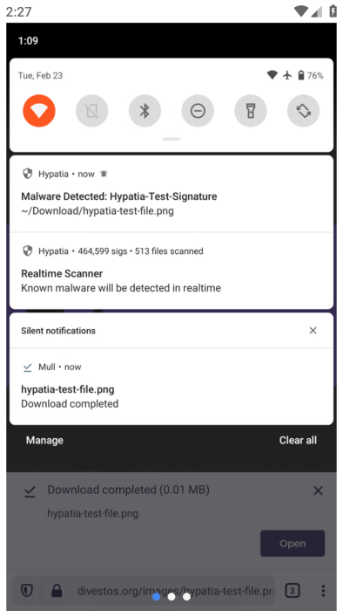This screenshot has height=611, width=343.
Task: Open Mull download completed notification
Action: [171, 386]
